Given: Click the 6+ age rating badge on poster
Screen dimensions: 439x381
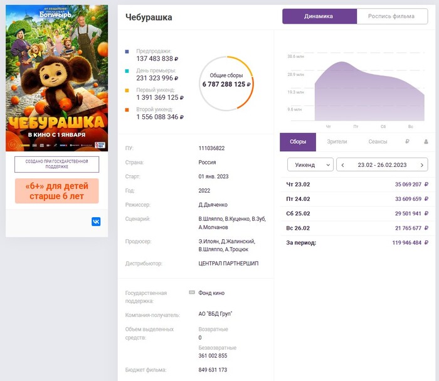Looking at the screenshot, I should pyautogui.click(x=12, y=144).
